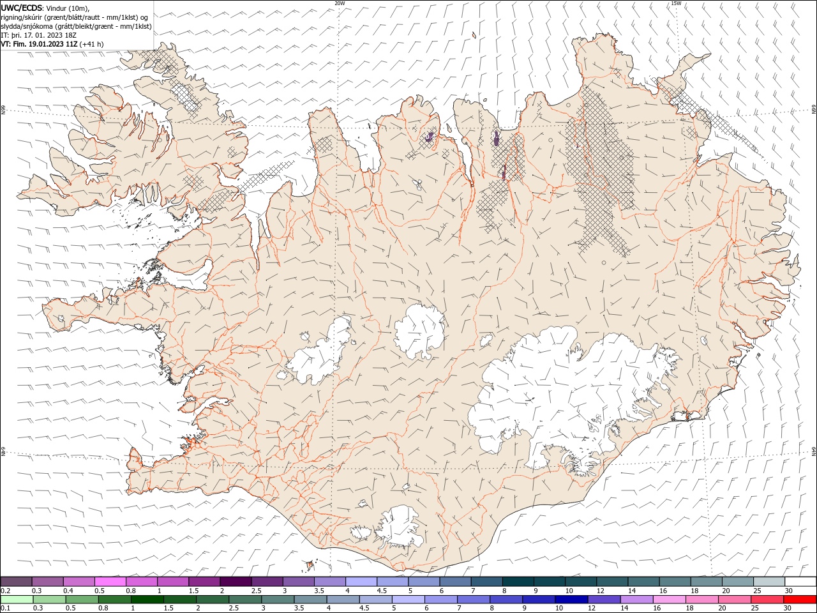This screenshot has width=817, height=613.
Task: Click the 0.2 swatch in the upper legend row
Action: pos(16,582)
